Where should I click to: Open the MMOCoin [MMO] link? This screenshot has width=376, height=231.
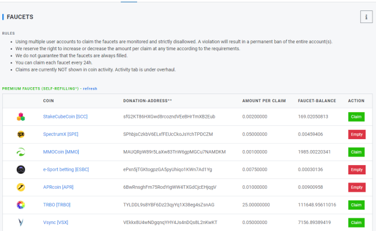point(61,152)
